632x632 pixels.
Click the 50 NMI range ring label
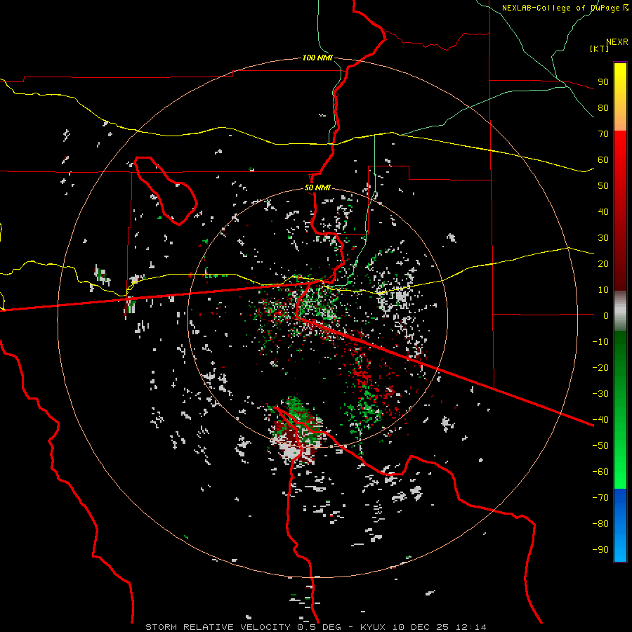(x=317, y=187)
